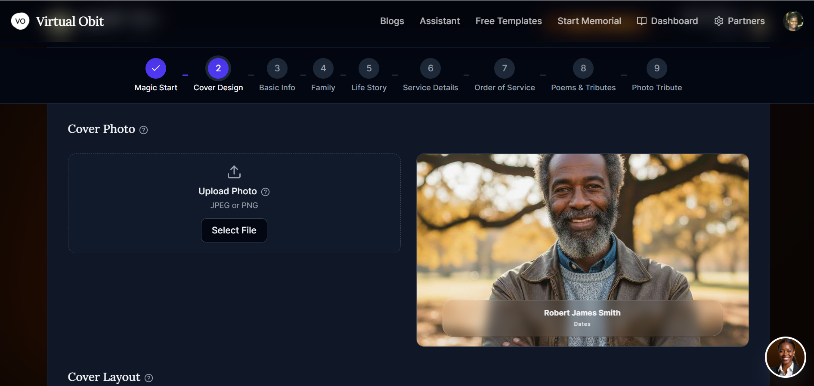Click the VO logo icon

pyautogui.click(x=20, y=21)
